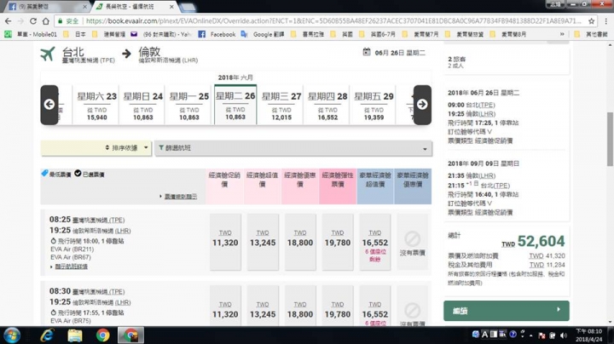This screenshot has width=614, height=344.
Task: Open the Mobile01 bookmark
Action: pyautogui.click(x=31, y=34)
